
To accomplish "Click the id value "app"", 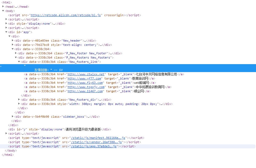I will [x=26, y=32].
